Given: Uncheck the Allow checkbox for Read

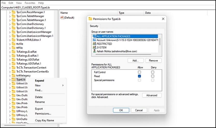Looking at the screenshot, I should (x=140, y=76).
